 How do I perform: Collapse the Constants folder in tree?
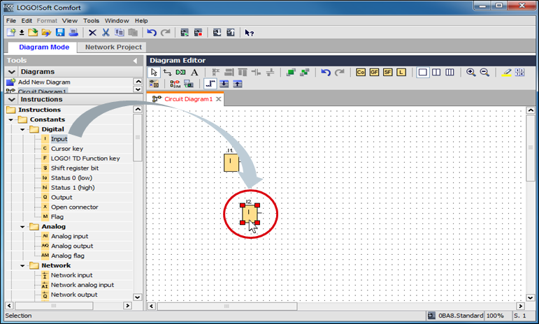pyautogui.click(x=11, y=120)
